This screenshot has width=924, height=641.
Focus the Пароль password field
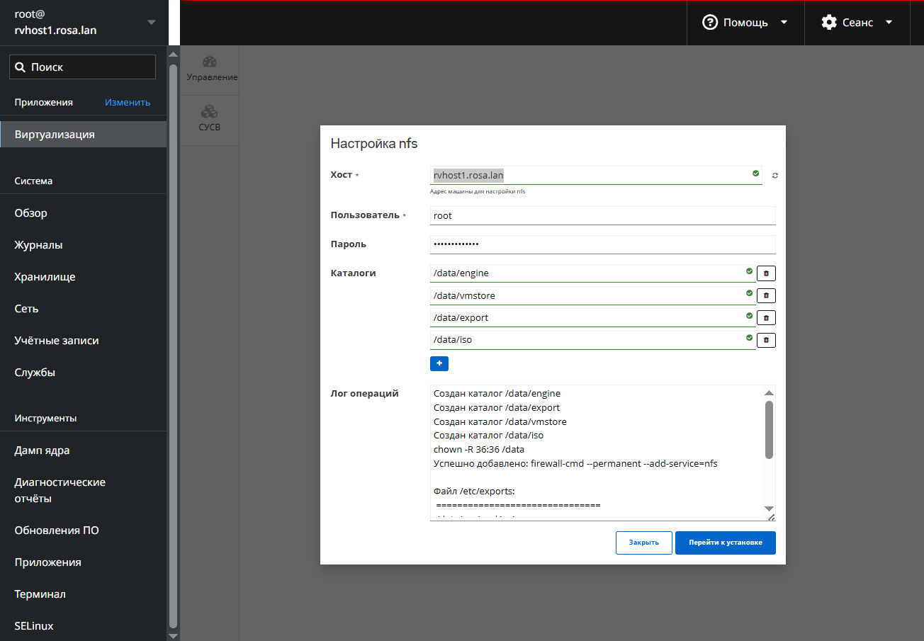pos(602,244)
